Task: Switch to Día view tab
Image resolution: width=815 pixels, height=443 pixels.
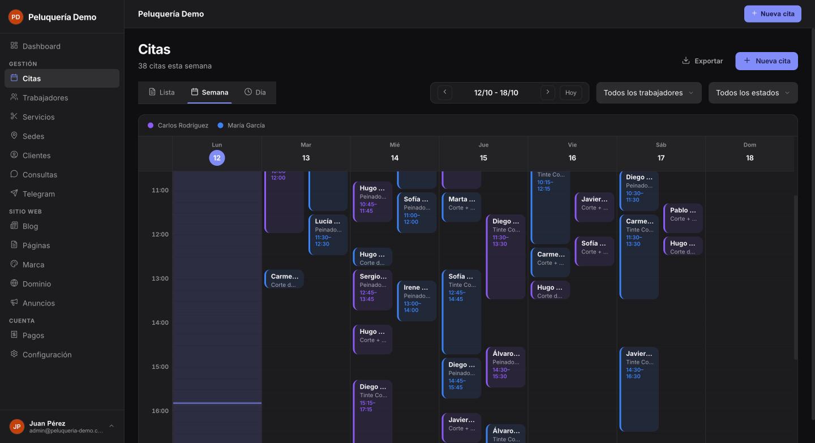Action: click(255, 92)
